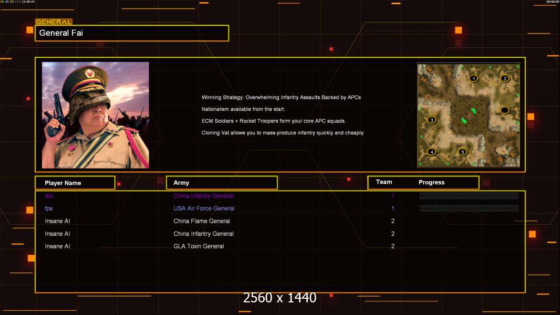Viewport: 560px width, 315px height.
Task: Select player name fps
Action: [48, 208]
